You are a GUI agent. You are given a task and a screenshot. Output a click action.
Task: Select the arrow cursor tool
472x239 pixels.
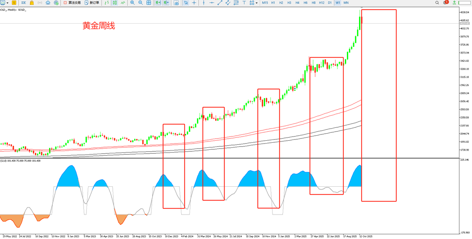pyautogui.click(x=186, y=3)
